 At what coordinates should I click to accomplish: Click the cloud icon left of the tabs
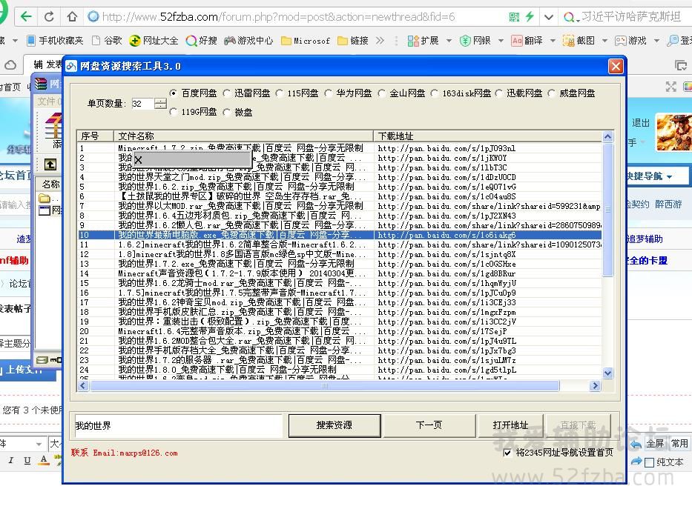(x=10, y=65)
